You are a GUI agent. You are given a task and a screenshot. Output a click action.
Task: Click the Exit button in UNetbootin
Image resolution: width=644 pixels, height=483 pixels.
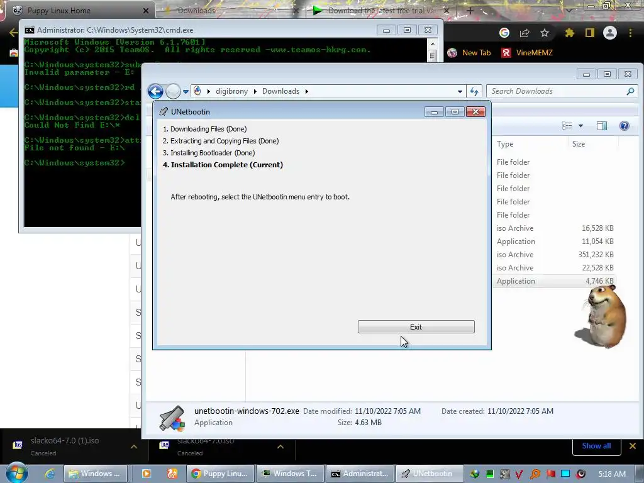point(416,327)
